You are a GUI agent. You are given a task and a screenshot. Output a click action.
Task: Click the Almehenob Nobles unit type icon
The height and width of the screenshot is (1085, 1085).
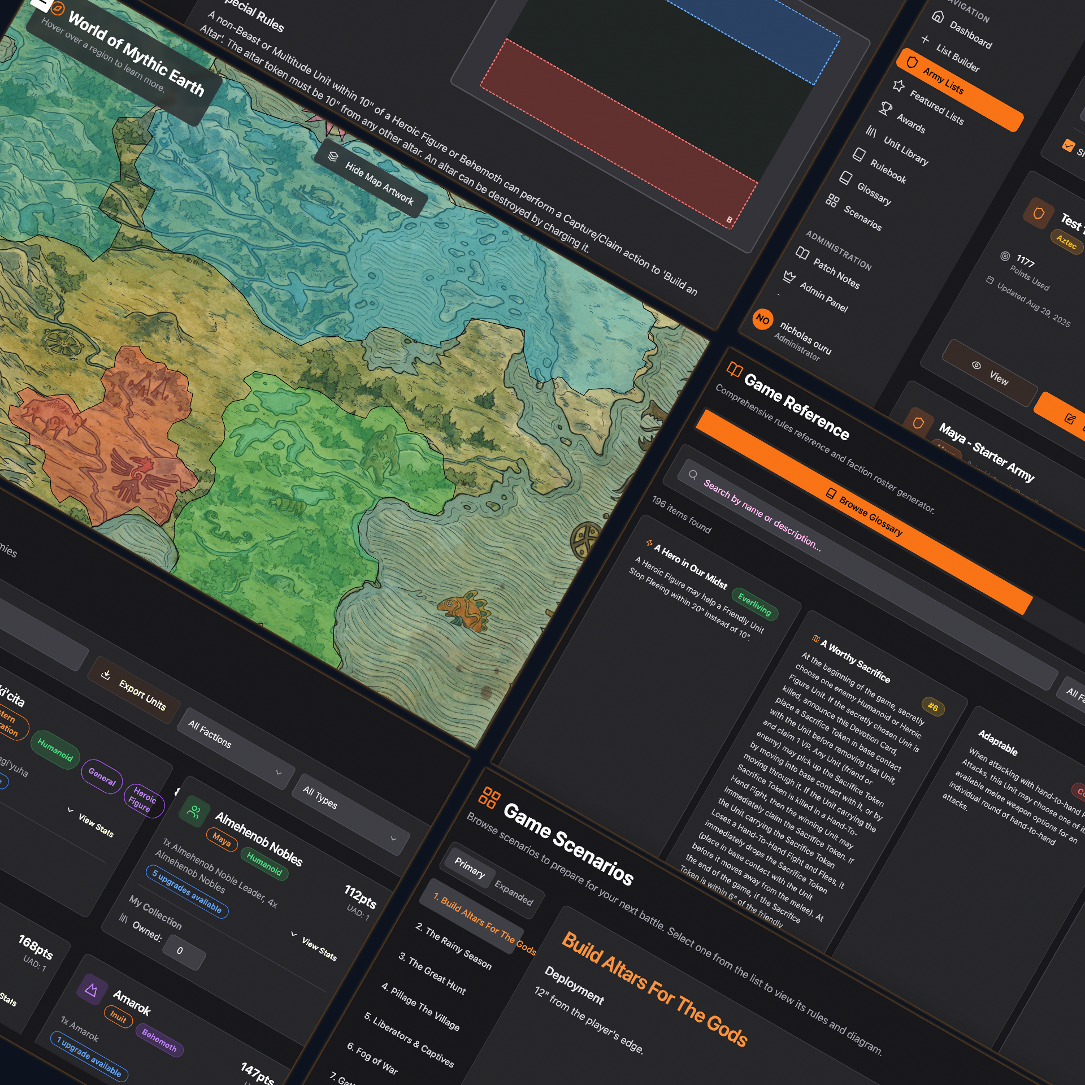click(194, 812)
